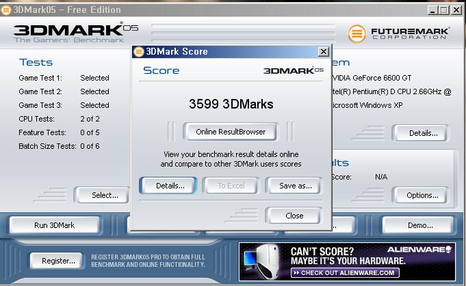Click the disabled To Excel button
Image resolution: width=466 pixels, height=286 pixels.
click(x=231, y=186)
